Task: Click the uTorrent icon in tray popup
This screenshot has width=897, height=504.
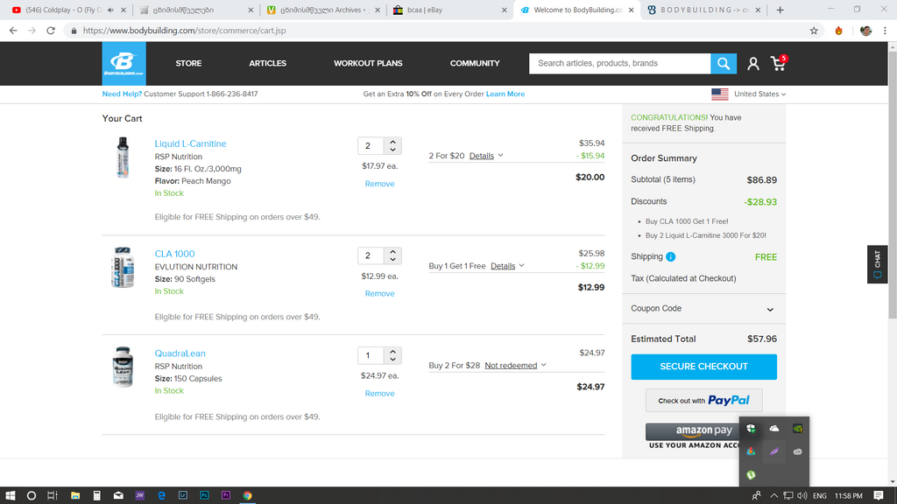Action: pyautogui.click(x=751, y=474)
